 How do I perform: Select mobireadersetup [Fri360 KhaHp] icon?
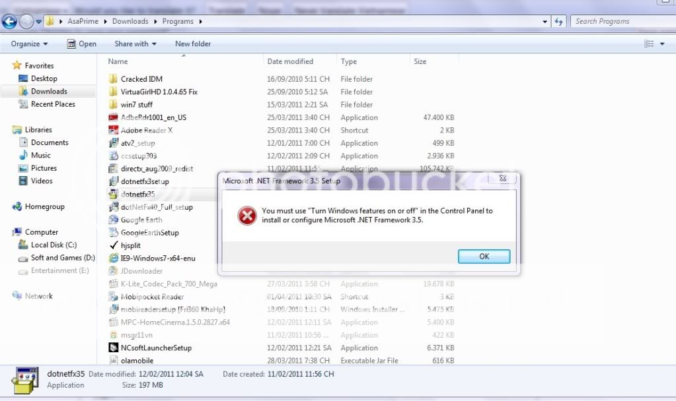113,309
